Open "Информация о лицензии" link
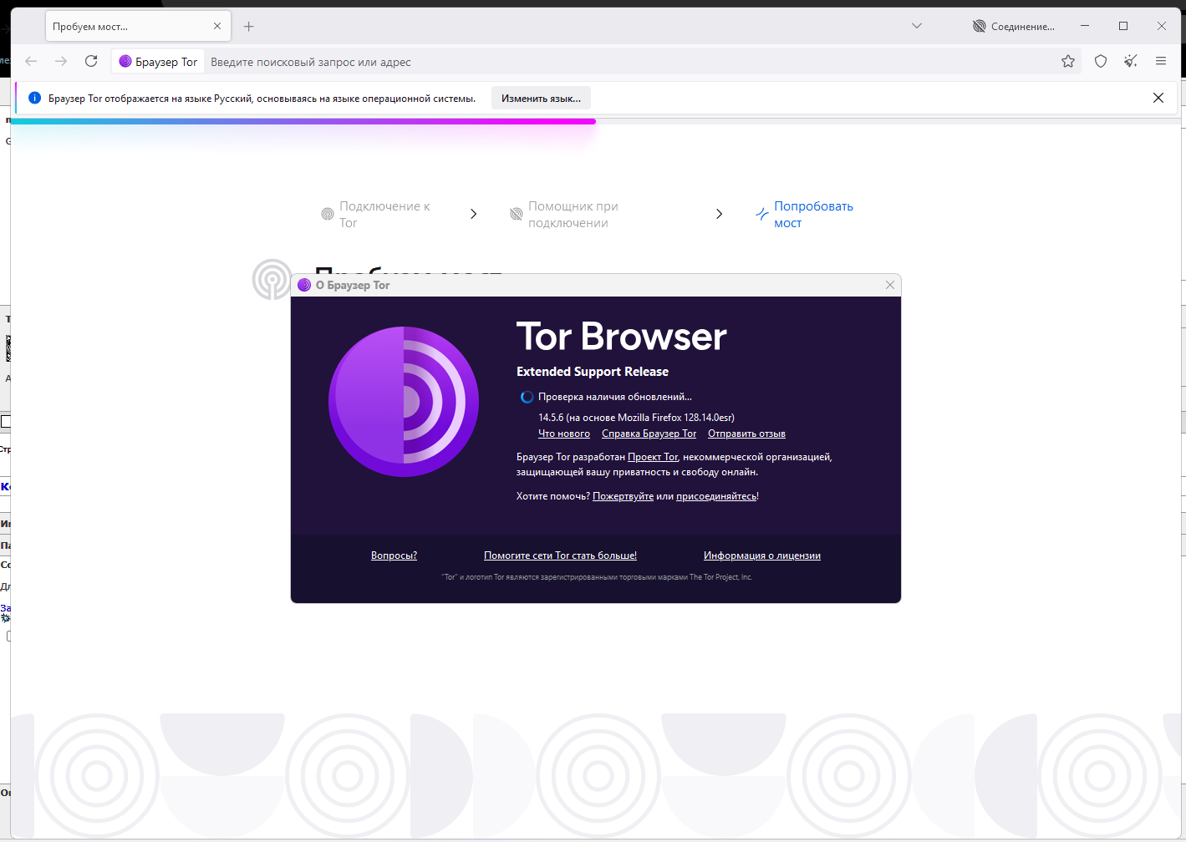The image size is (1186, 842). 762,555
